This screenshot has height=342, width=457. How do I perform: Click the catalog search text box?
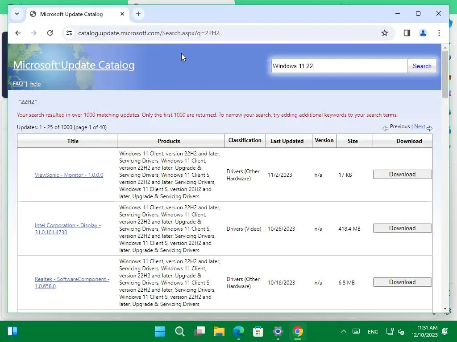pyautogui.click(x=339, y=66)
